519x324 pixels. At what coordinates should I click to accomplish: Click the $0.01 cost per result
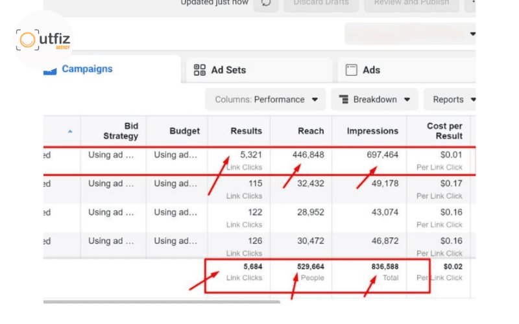[451, 155]
